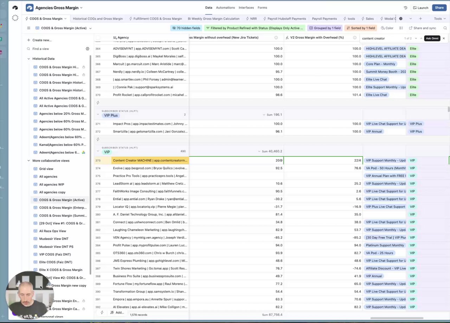
Task: Click the Launch button
Action: click(420, 8)
